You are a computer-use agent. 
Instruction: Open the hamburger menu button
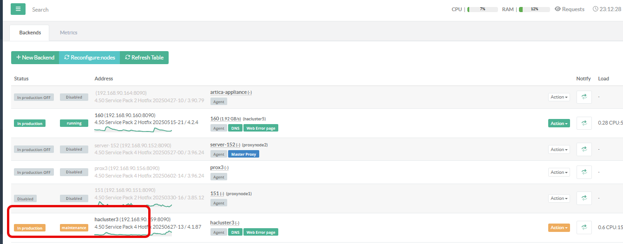coord(18,9)
